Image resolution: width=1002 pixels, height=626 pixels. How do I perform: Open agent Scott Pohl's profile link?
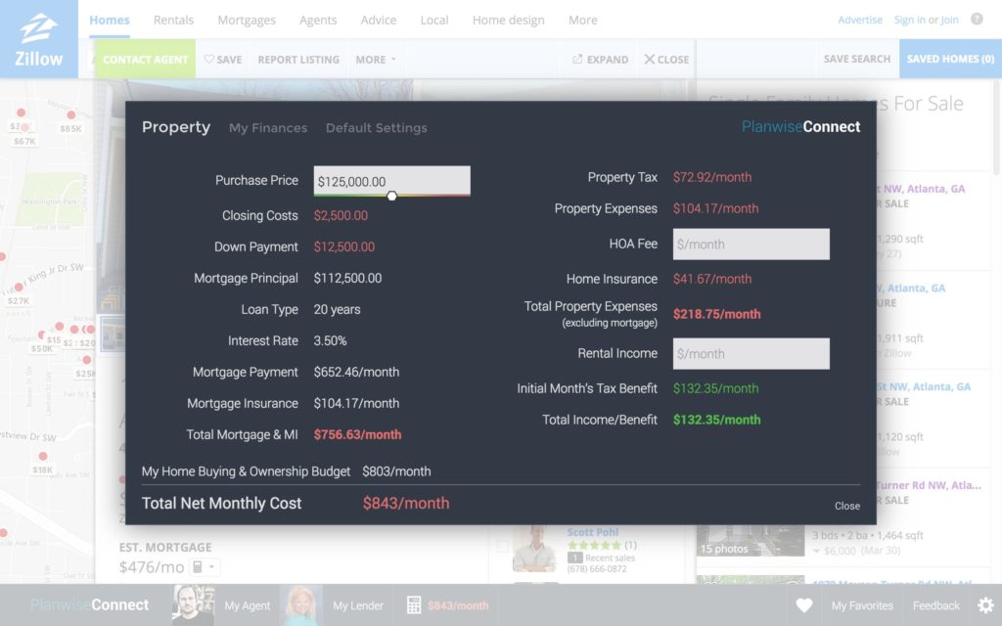[592, 531]
